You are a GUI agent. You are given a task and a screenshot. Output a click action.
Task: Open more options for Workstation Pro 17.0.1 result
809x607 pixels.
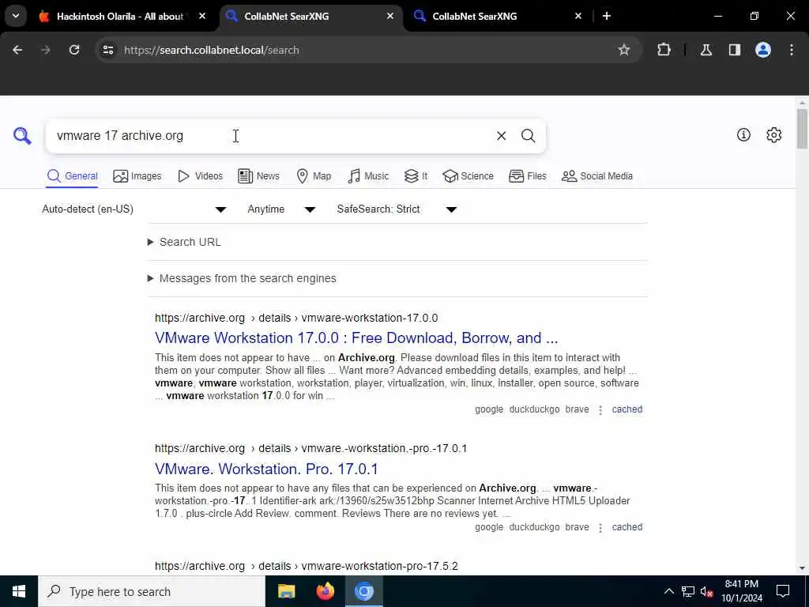click(x=600, y=527)
